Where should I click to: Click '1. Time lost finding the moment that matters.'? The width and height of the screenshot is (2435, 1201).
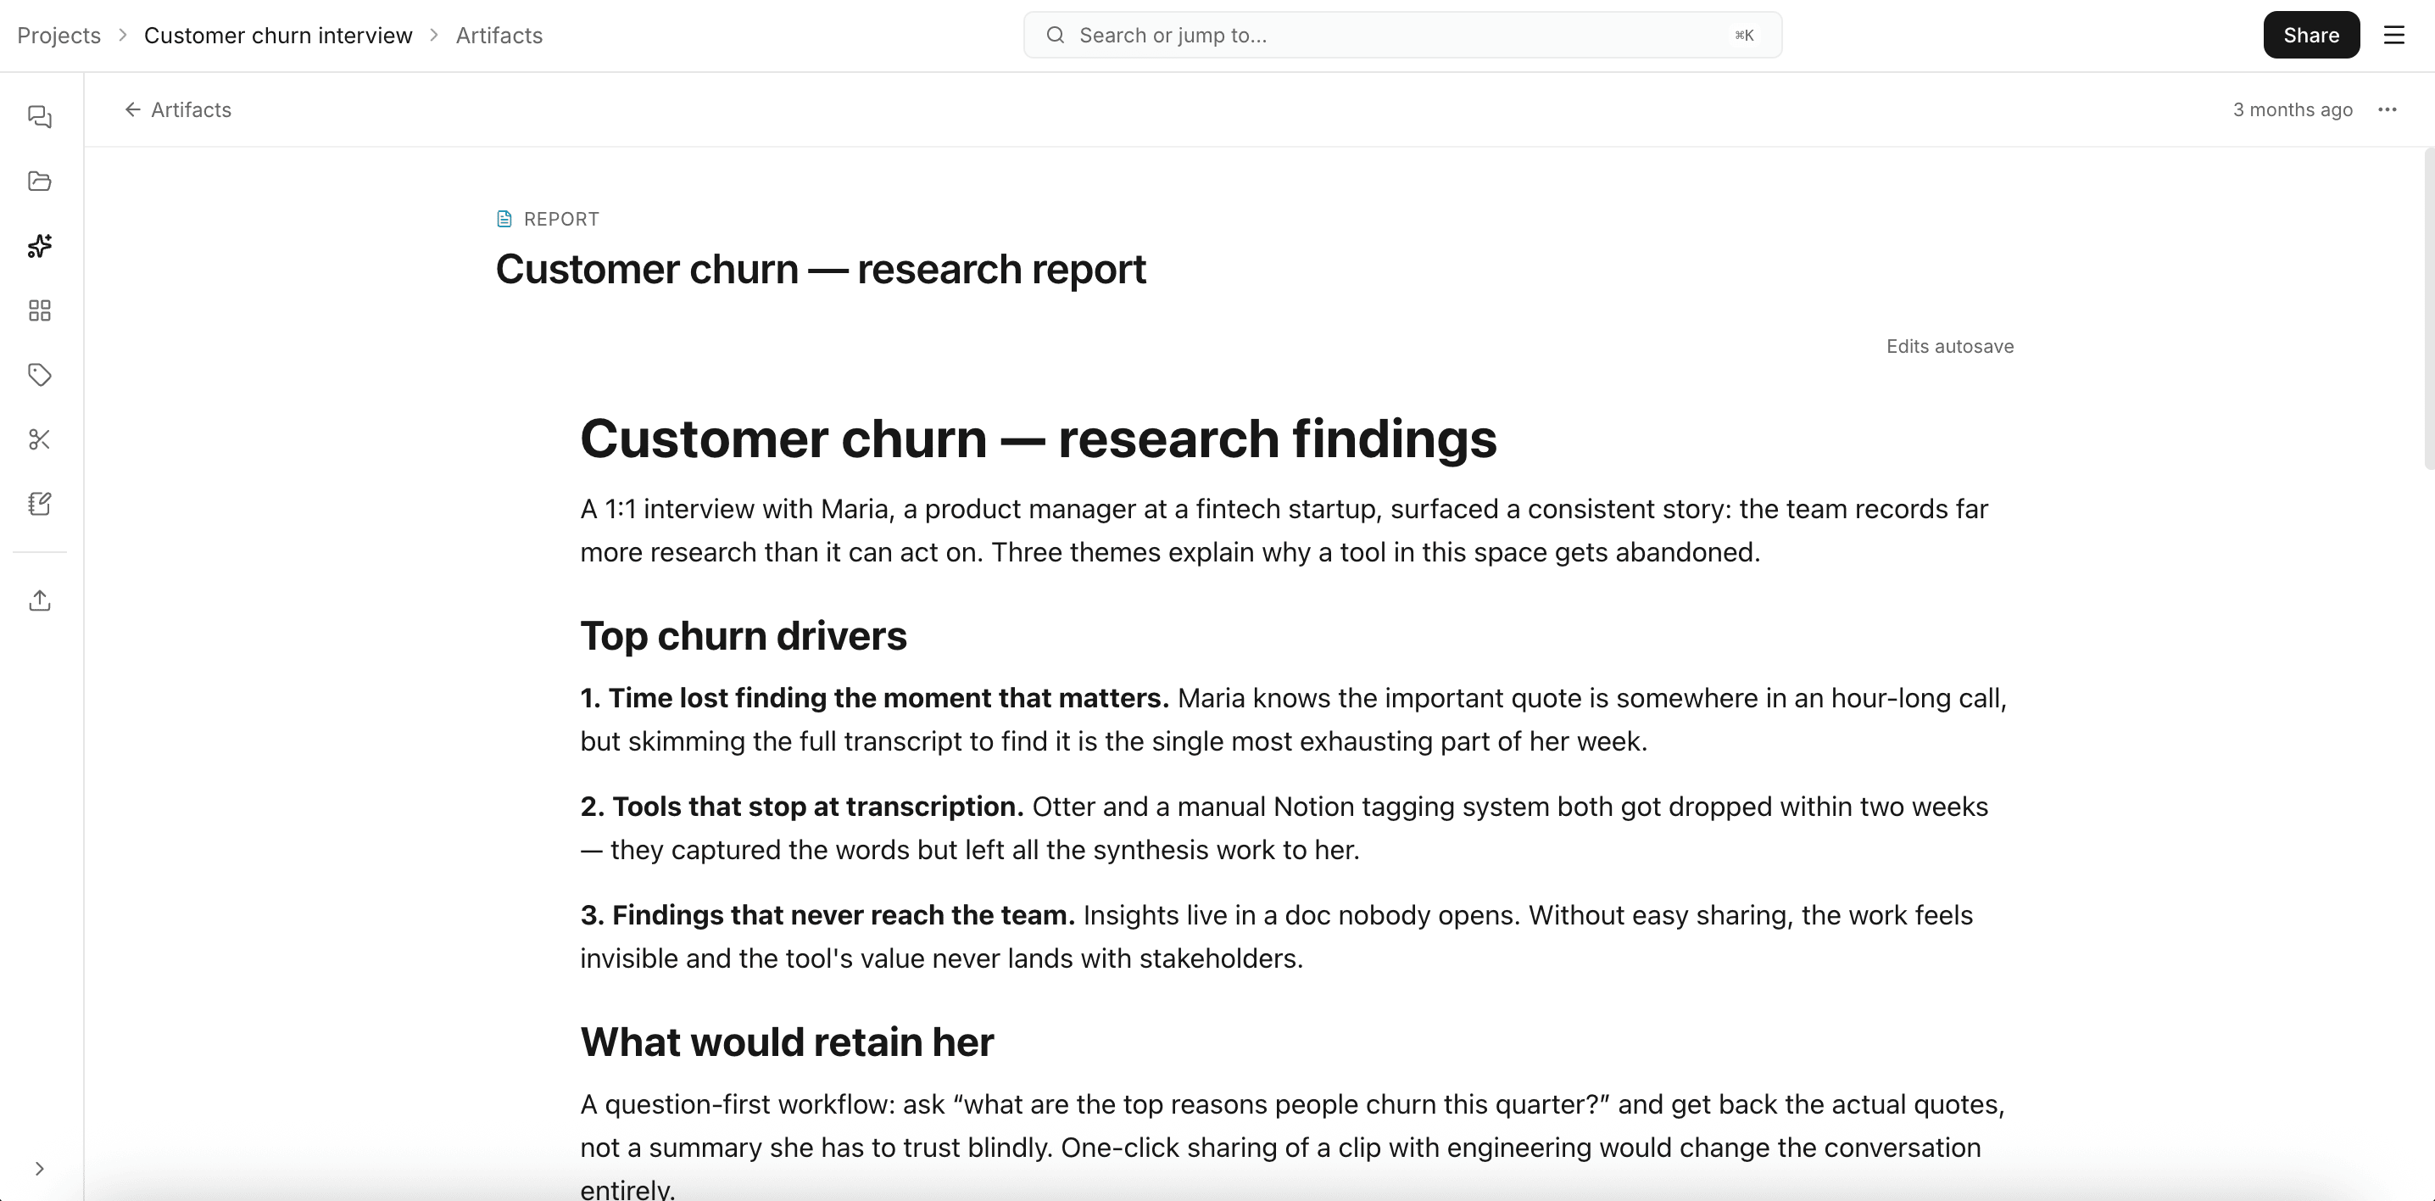[874, 698]
